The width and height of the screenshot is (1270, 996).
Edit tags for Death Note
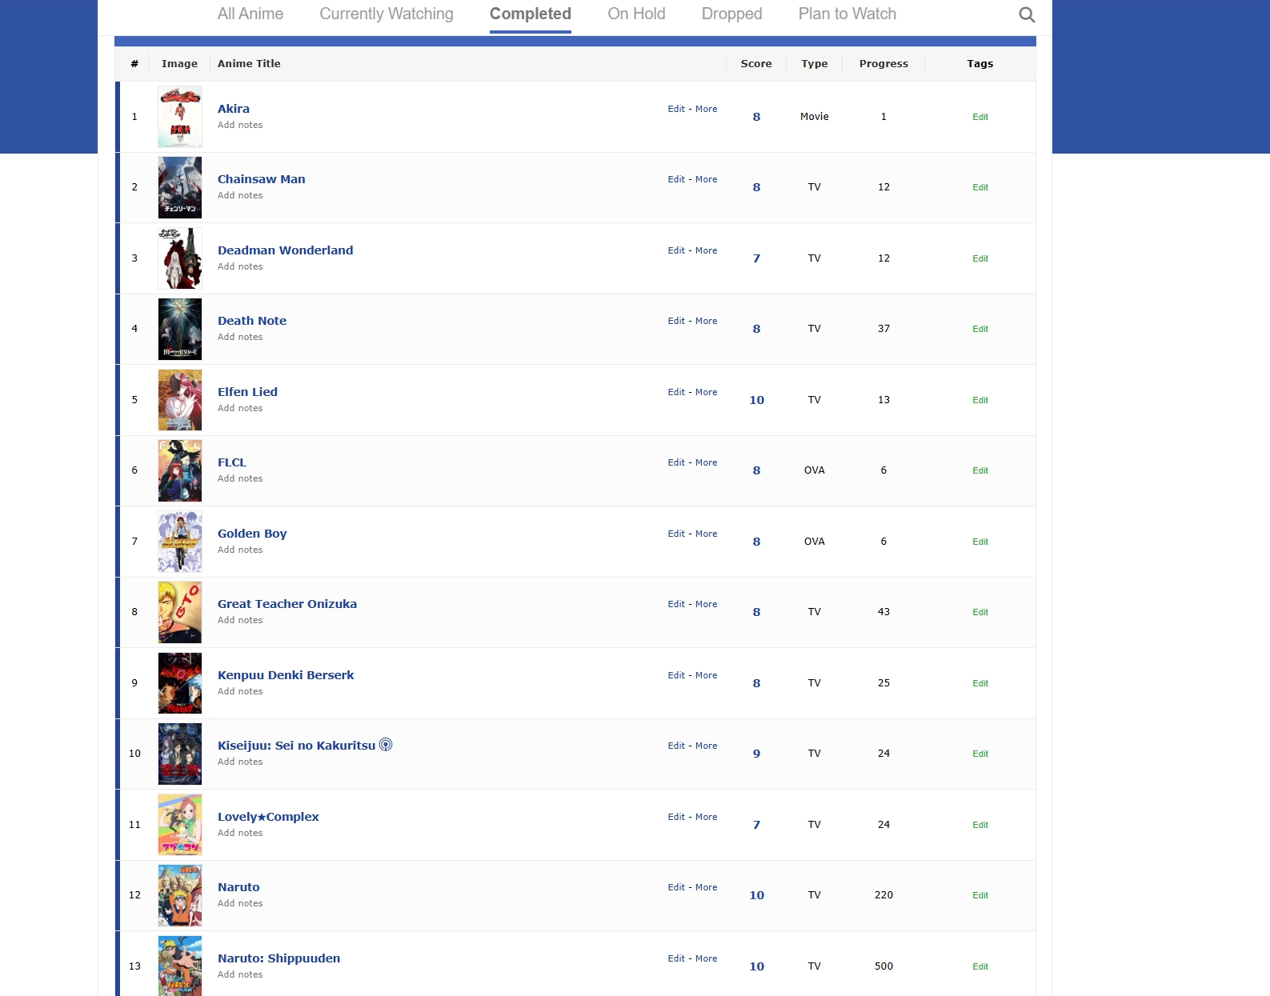tap(980, 329)
